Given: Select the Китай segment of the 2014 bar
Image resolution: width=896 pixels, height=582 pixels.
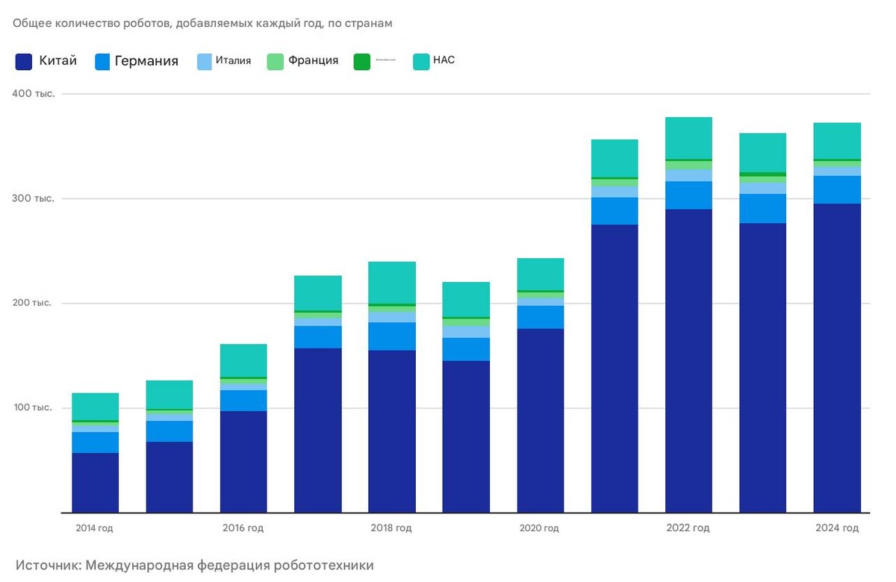Looking at the screenshot, I should coord(95,482).
